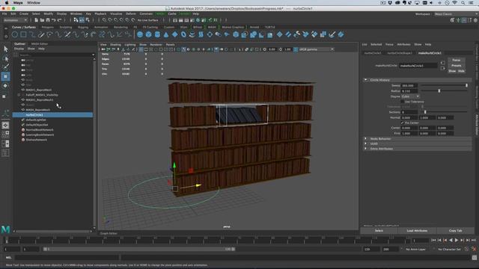Click the Focus button in Attribute Editor

click(457, 60)
